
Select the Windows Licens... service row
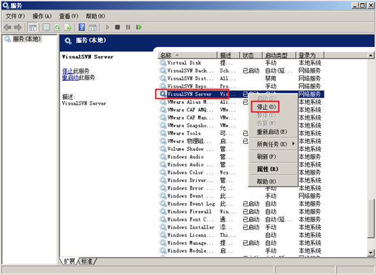(240, 235)
